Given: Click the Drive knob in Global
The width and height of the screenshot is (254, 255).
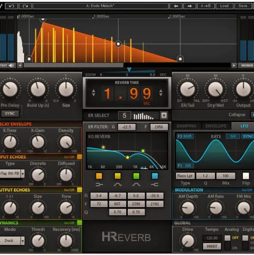Looking at the screenshot, I should tap(188, 241).
